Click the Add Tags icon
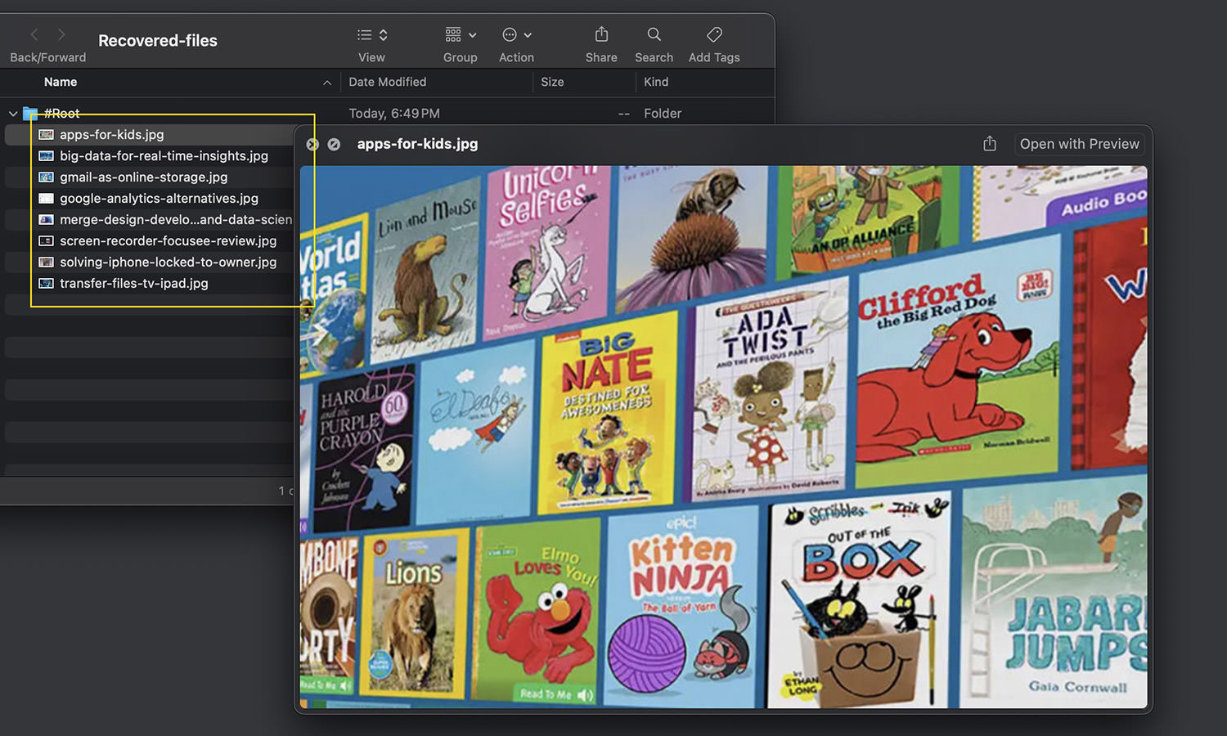 point(714,34)
